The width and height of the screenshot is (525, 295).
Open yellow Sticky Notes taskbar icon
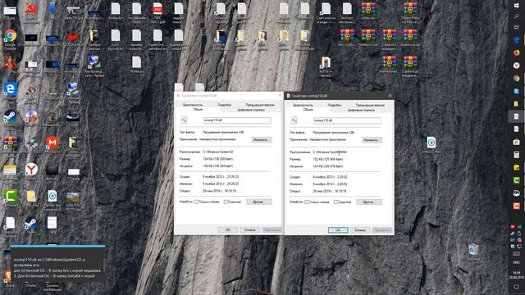(x=516, y=167)
